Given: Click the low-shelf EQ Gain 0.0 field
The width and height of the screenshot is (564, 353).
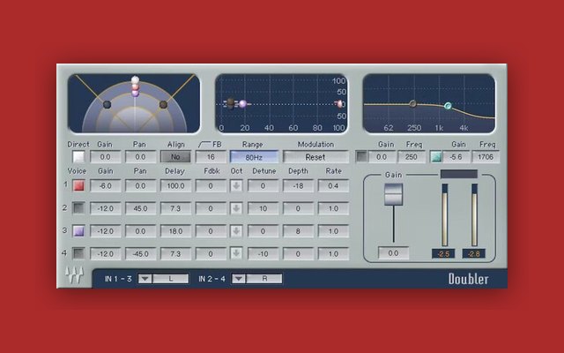Looking at the screenshot, I should [x=382, y=157].
